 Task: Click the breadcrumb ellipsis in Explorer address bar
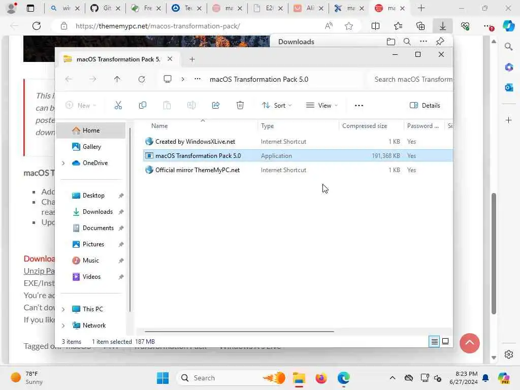[x=198, y=79]
